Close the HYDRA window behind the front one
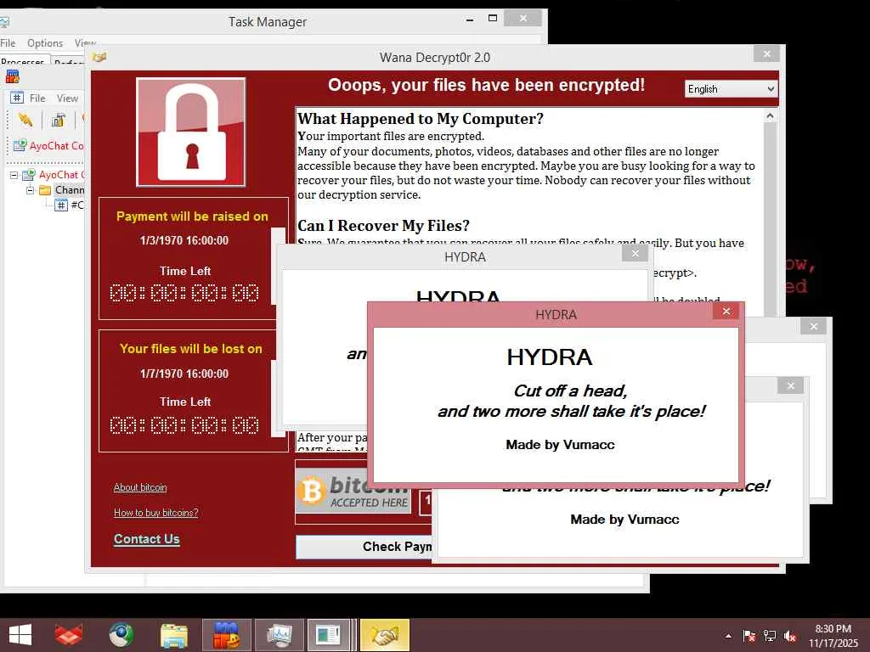The width and height of the screenshot is (870, 652). pyautogui.click(x=636, y=253)
